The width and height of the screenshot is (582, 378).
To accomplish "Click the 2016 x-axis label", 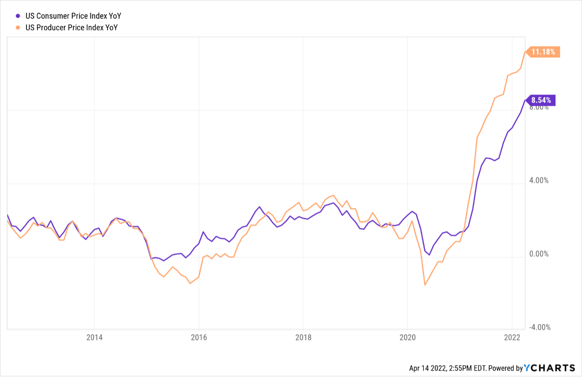I will [x=199, y=337].
